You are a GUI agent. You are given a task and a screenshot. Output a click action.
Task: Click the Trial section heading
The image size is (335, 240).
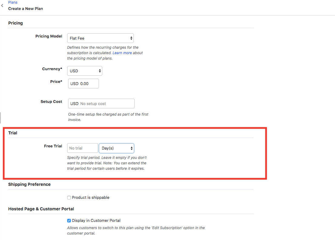pos(13,133)
